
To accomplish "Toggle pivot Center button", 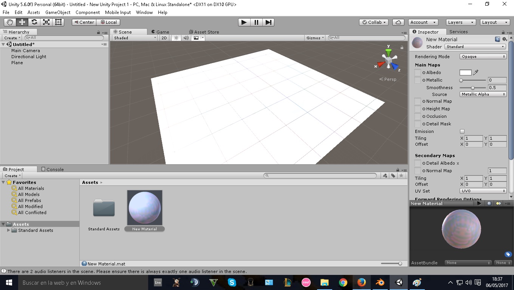I will pyautogui.click(x=84, y=22).
